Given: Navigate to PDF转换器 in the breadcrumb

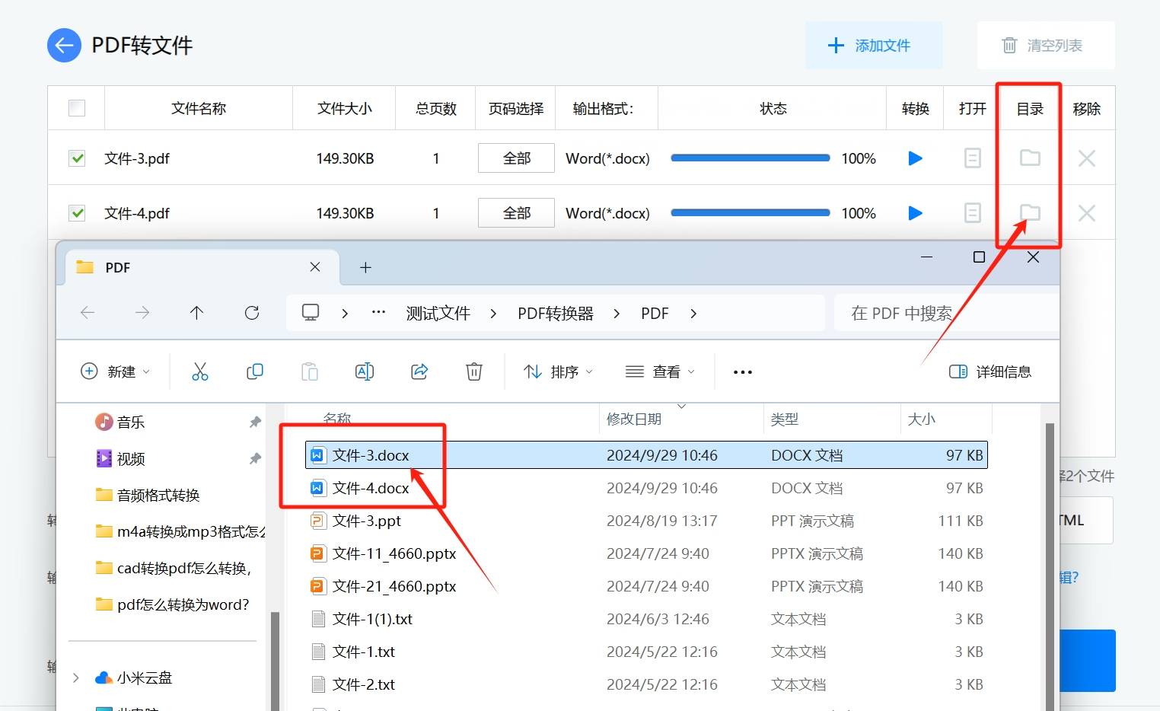Looking at the screenshot, I should [556, 314].
